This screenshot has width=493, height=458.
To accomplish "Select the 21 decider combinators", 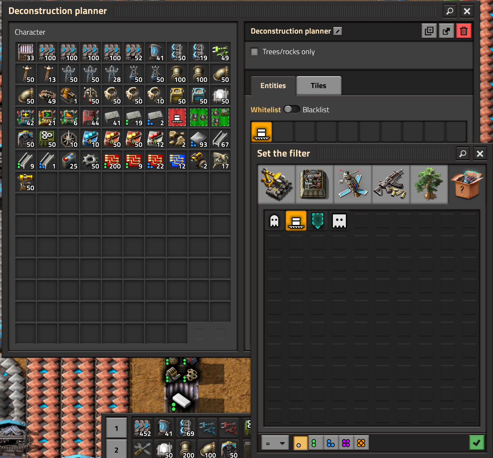I will tap(47, 117).
